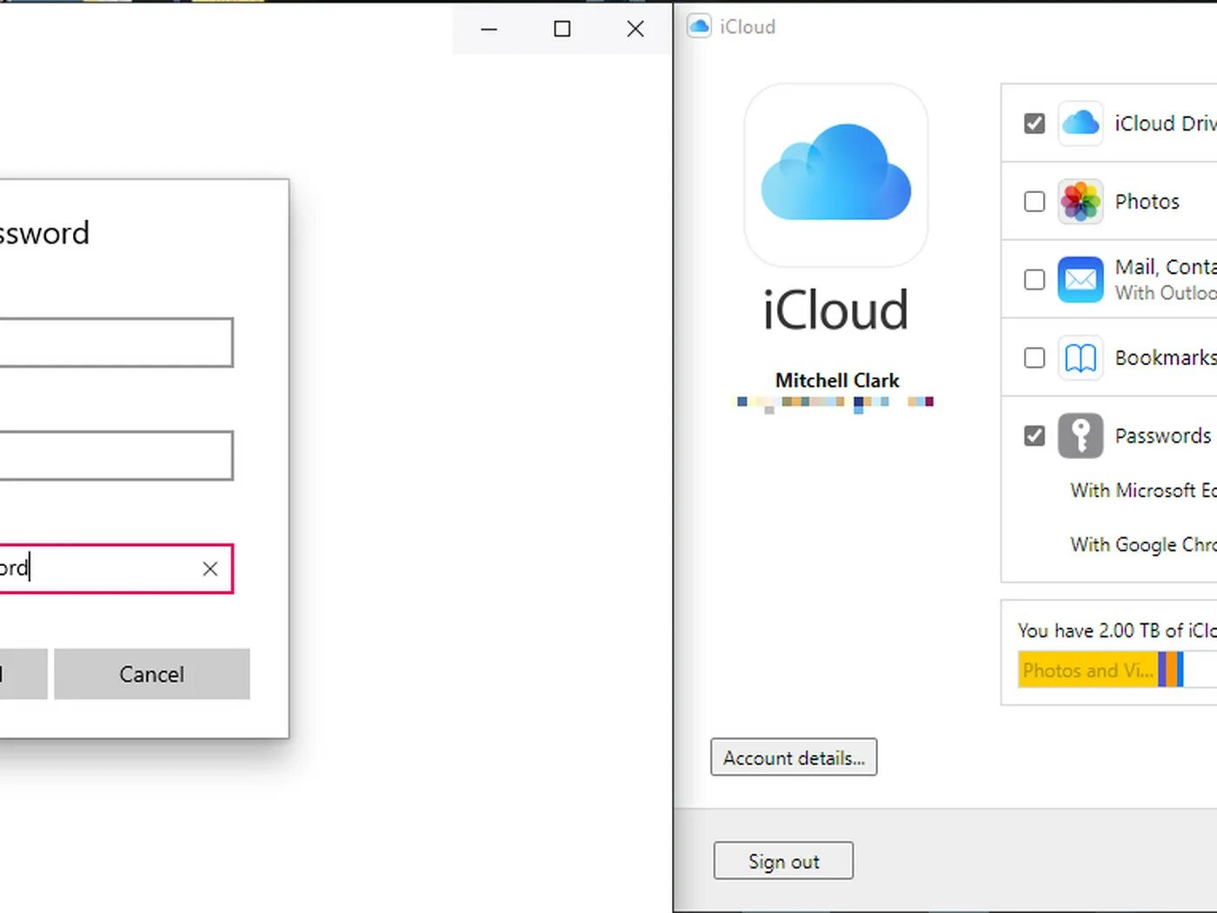
Task: Click the yellow Photos and Videos storage segment
Action: pos(1088,670)
